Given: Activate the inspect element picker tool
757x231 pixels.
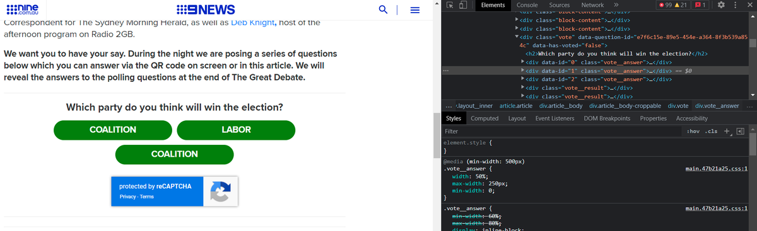Looking at the screenshot, I should [450, 5].
